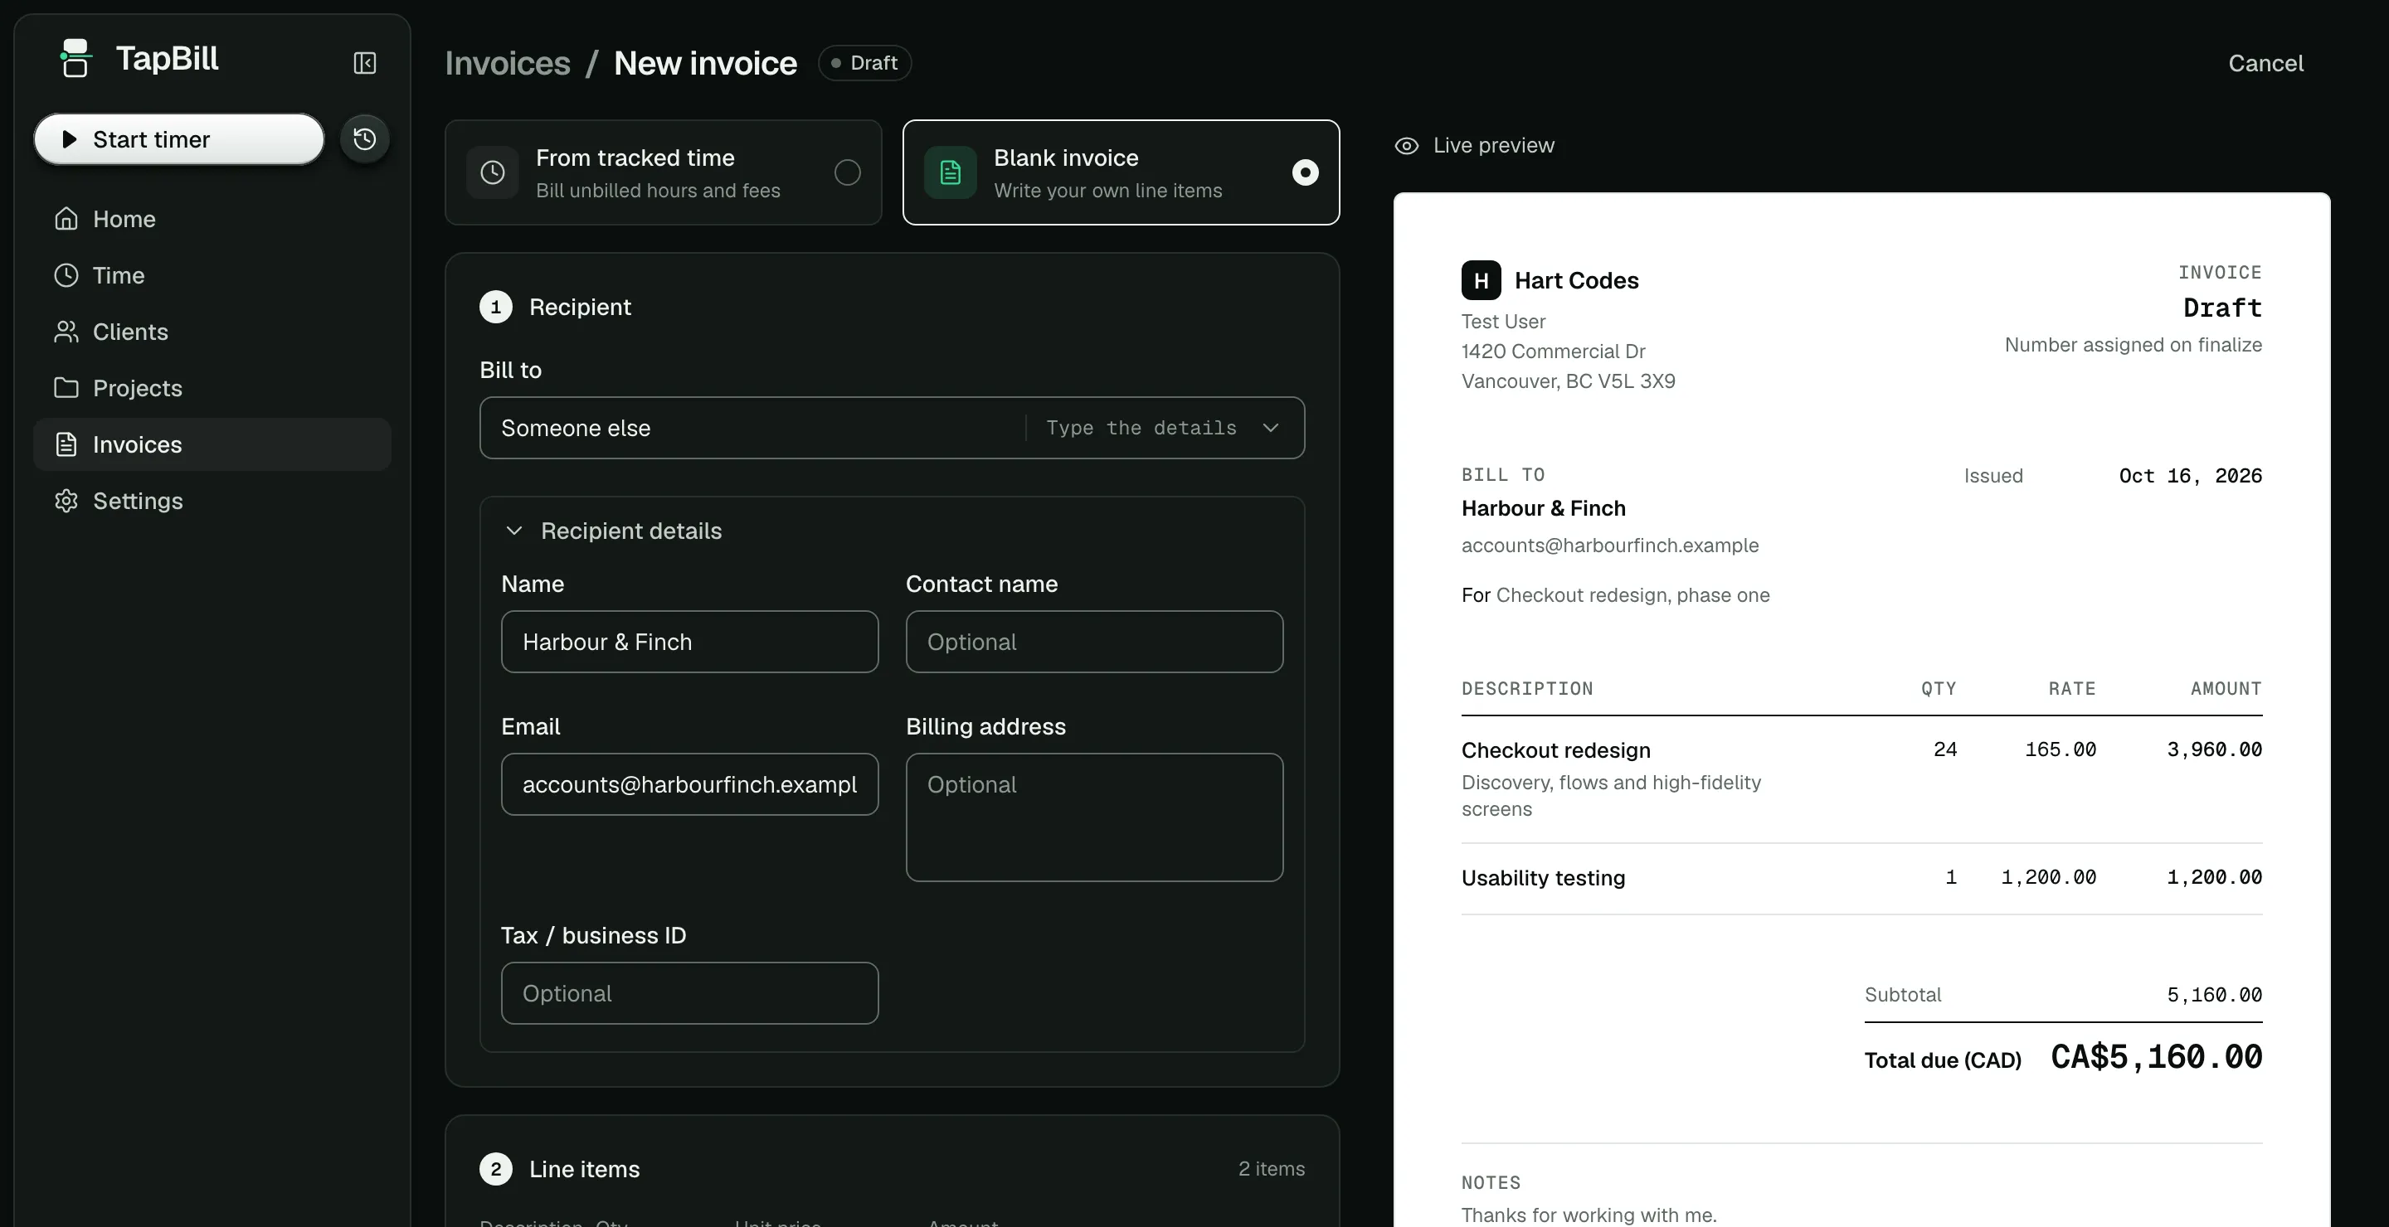Collapse the sidebar panel icon
Viewport: 2389px width, 1227px height.
[x=364, y=63]
